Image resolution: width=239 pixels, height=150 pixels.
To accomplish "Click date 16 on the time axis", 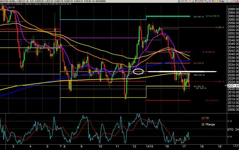I will click(x=167, y=147).
